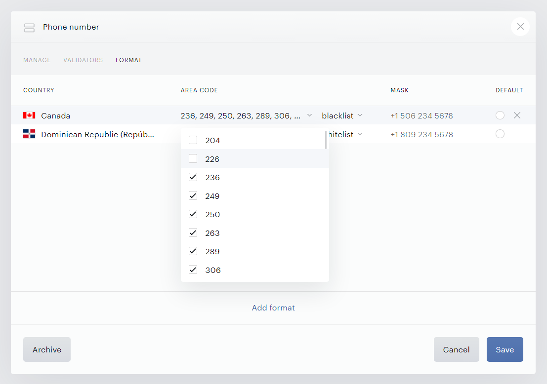Click the Canada flag icon
Image resolution: width=547 pixels, height=384 pixels.
tap(29, 115)
